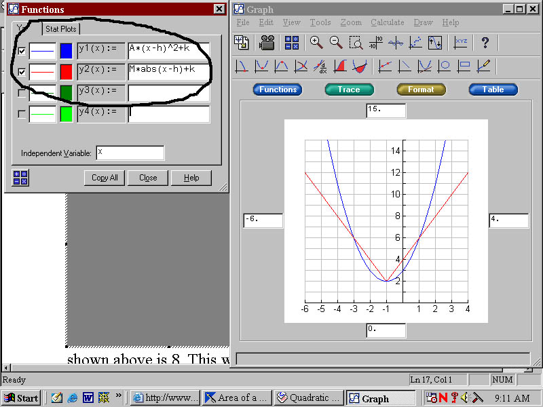
Task: Click the red shaded integral area icon
Action: (341, 66)
